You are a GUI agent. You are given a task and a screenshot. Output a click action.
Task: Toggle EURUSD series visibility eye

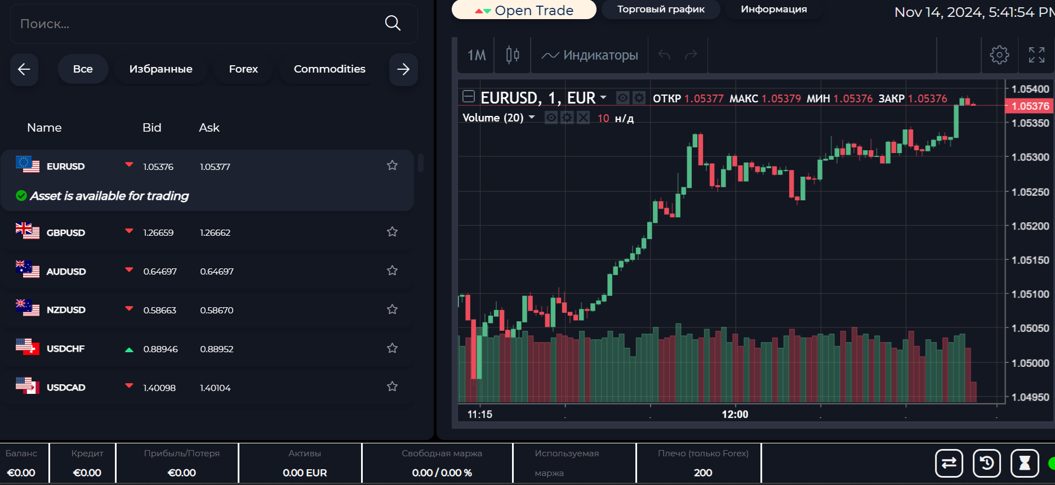pyautogui.click(x=622, y=98)
